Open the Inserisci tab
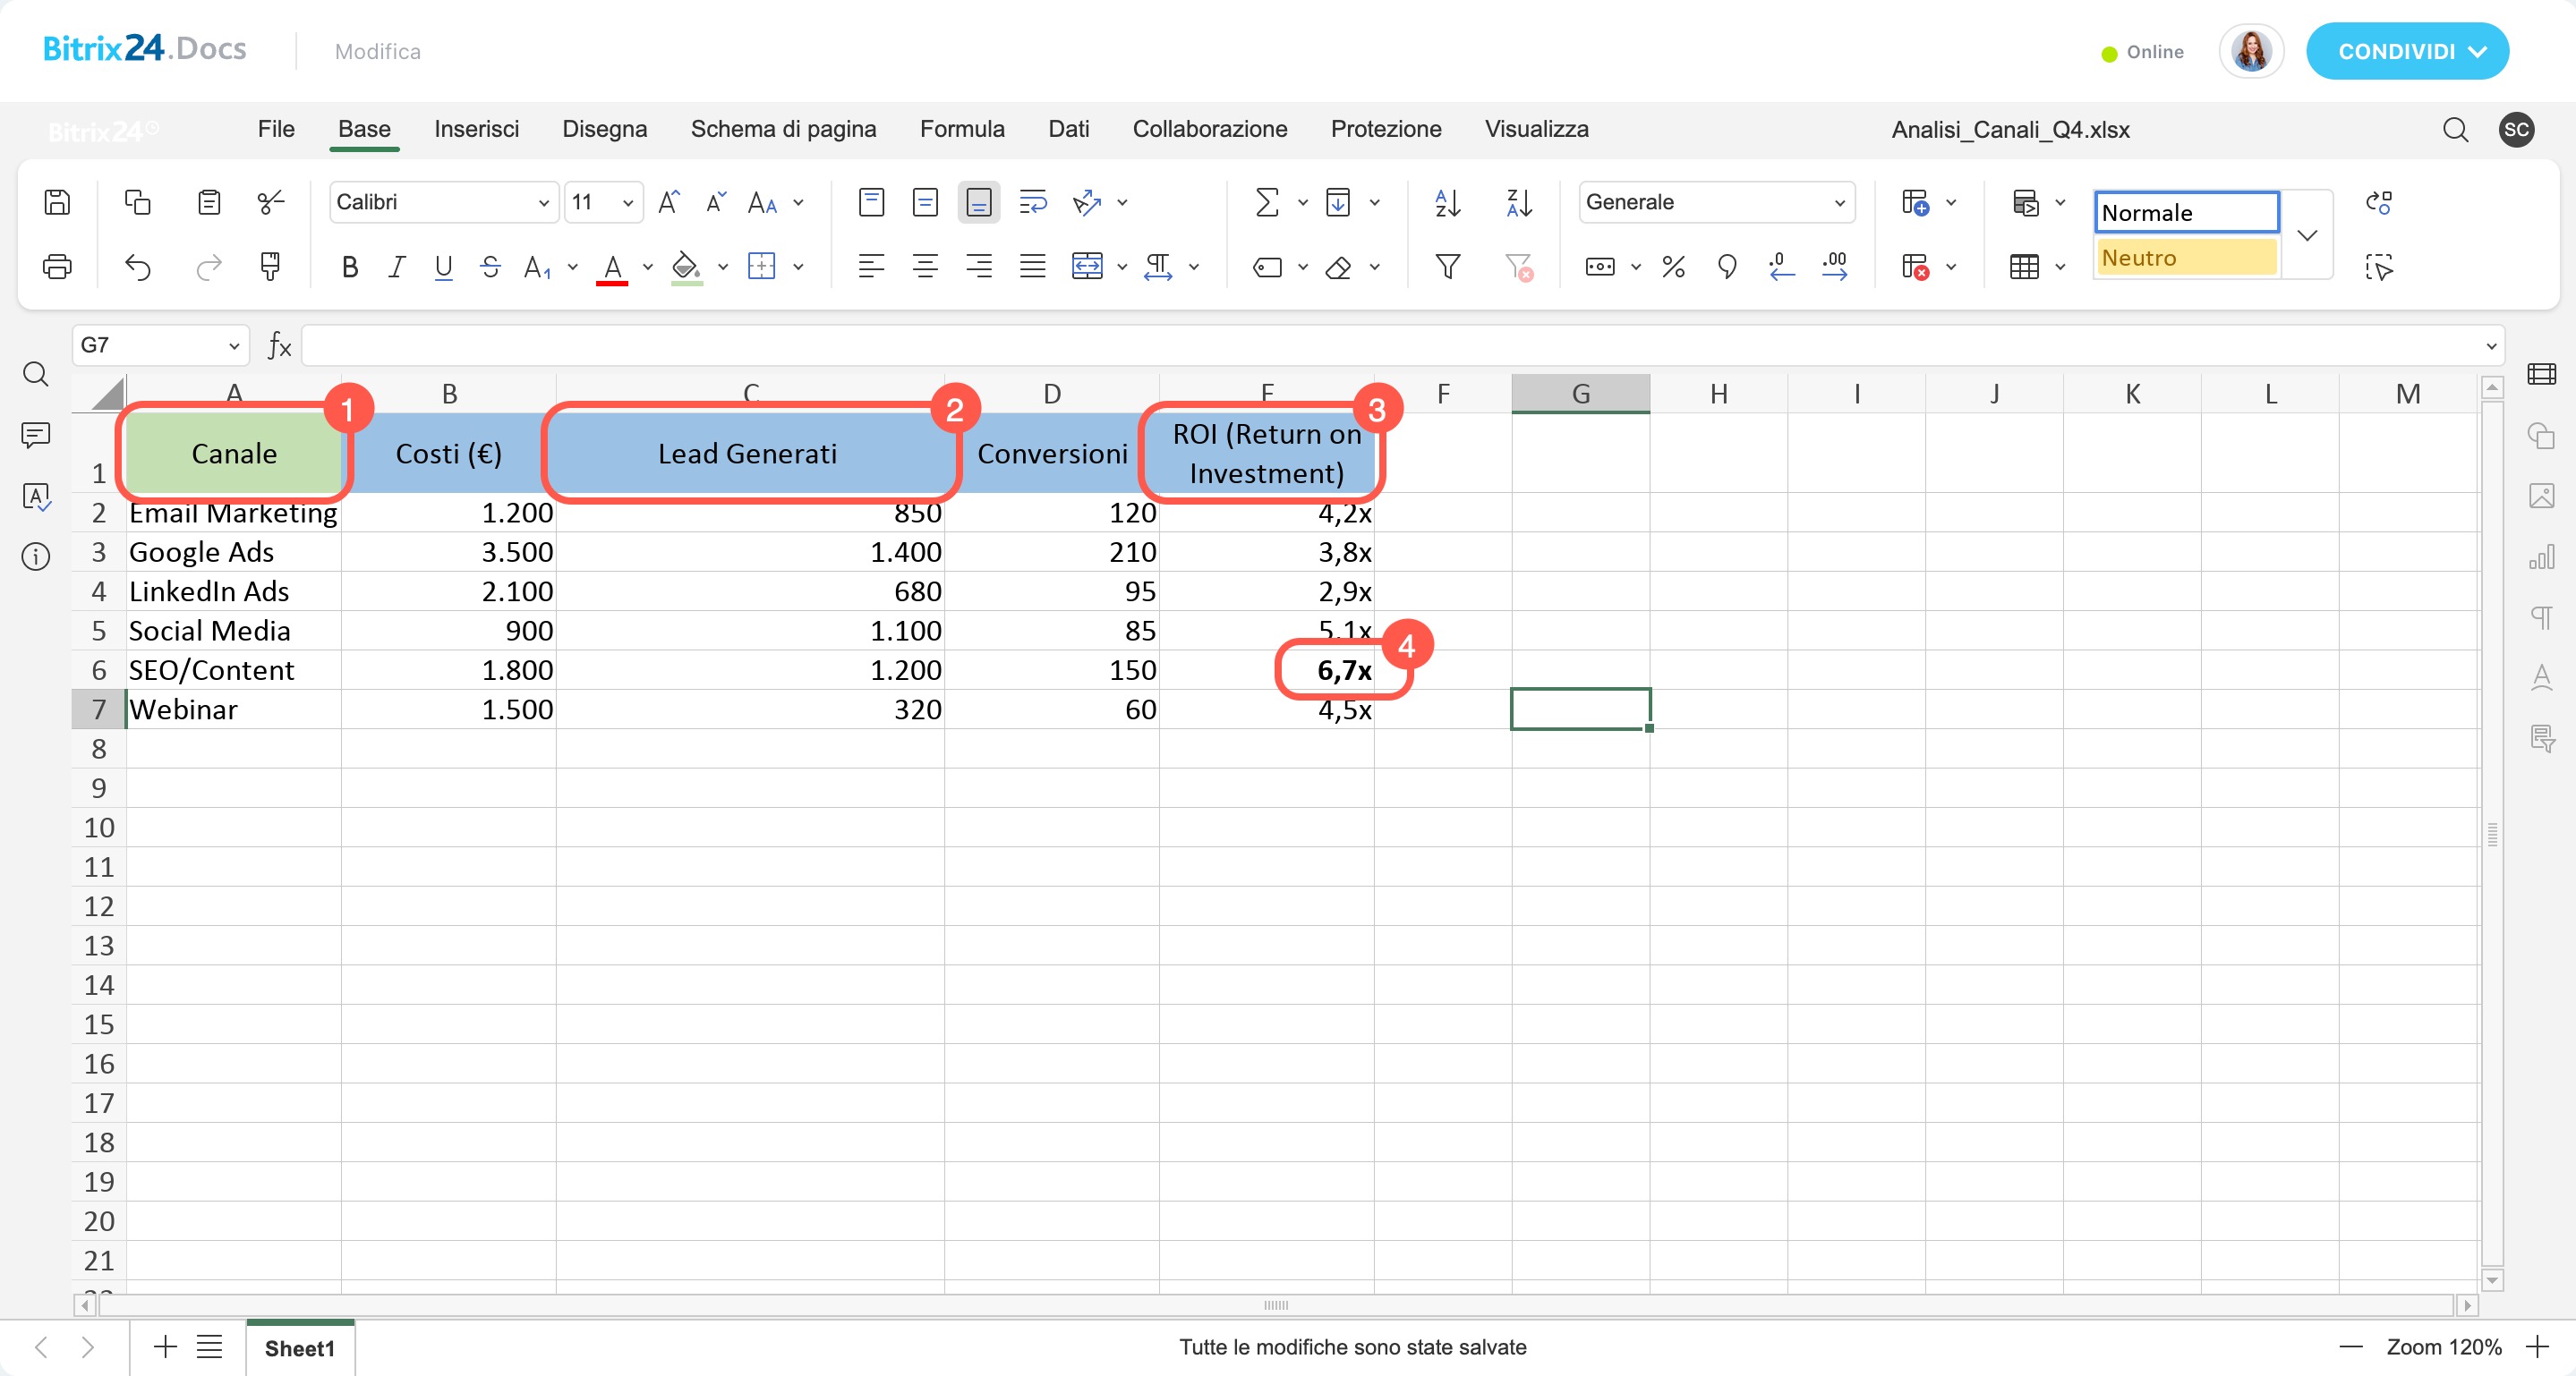 [x=476, y=129]
